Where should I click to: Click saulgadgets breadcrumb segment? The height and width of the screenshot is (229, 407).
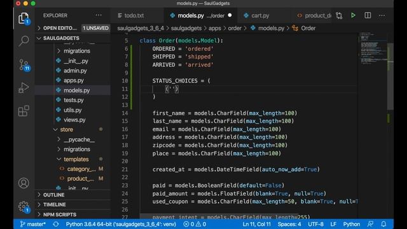pyautogui.click(x=186, y=28)
